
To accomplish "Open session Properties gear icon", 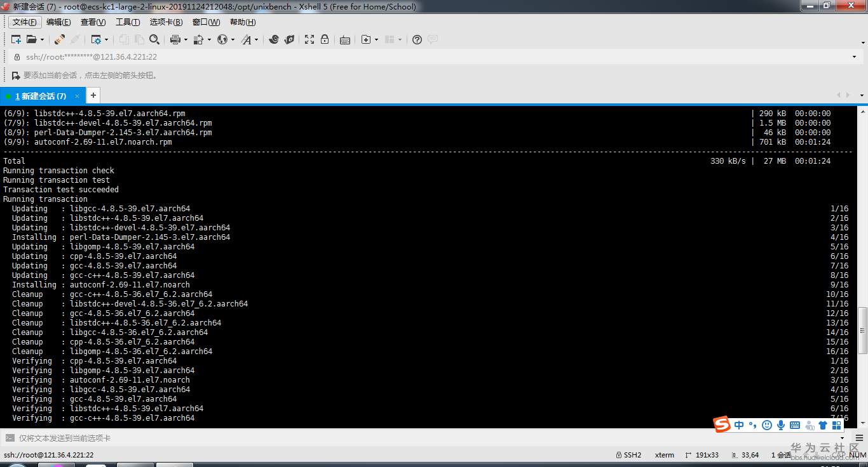I will click(96, 39).
